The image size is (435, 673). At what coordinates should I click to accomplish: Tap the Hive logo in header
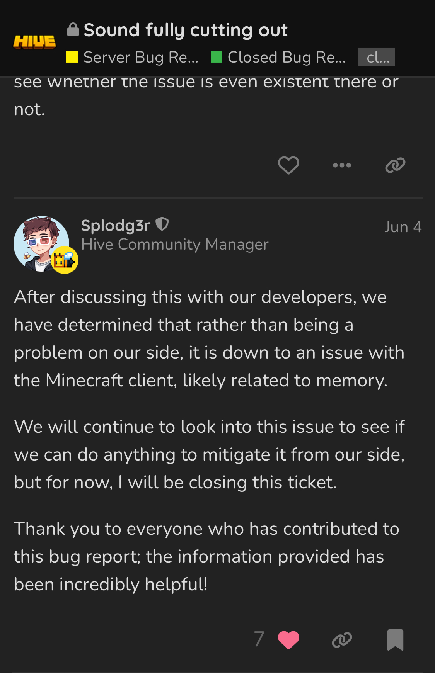34,42
